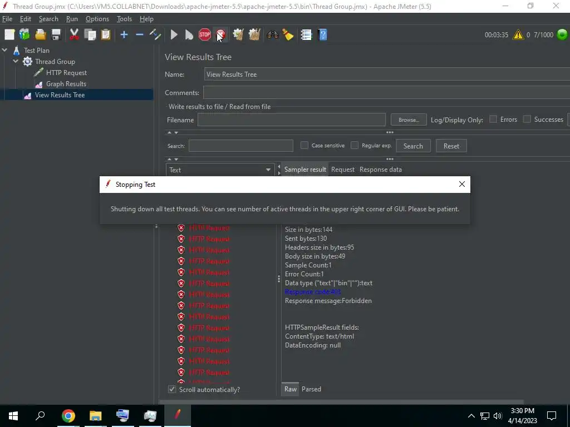
Task: Open the Edit menu
Action: (x=26, y=19)
